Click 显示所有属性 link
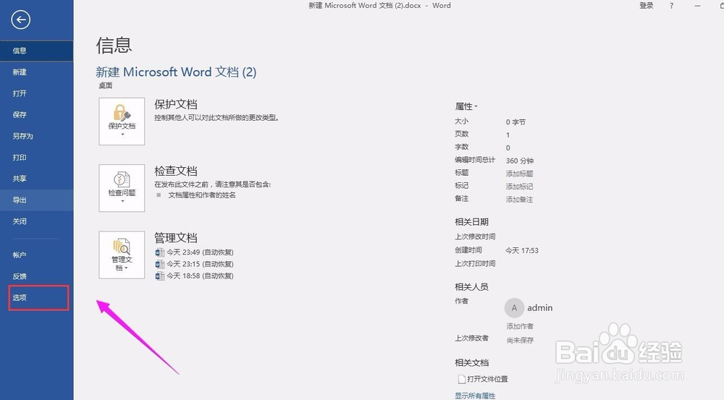 click(475, 396)
